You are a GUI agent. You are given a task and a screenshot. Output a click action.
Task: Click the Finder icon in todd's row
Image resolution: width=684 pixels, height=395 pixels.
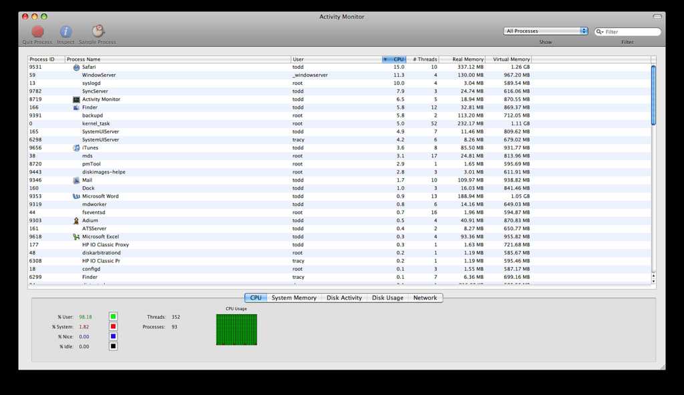click(x=76, y=107)
